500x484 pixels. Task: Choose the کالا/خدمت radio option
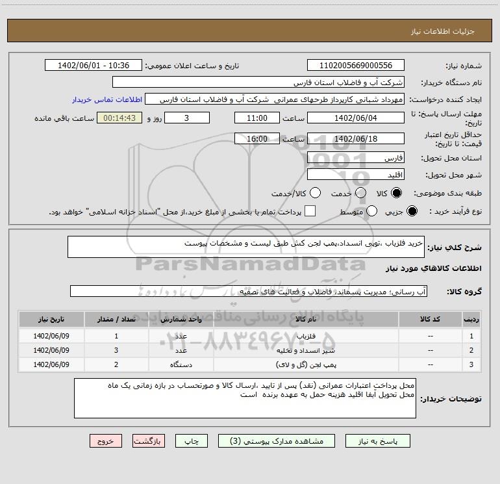(315, 193)
